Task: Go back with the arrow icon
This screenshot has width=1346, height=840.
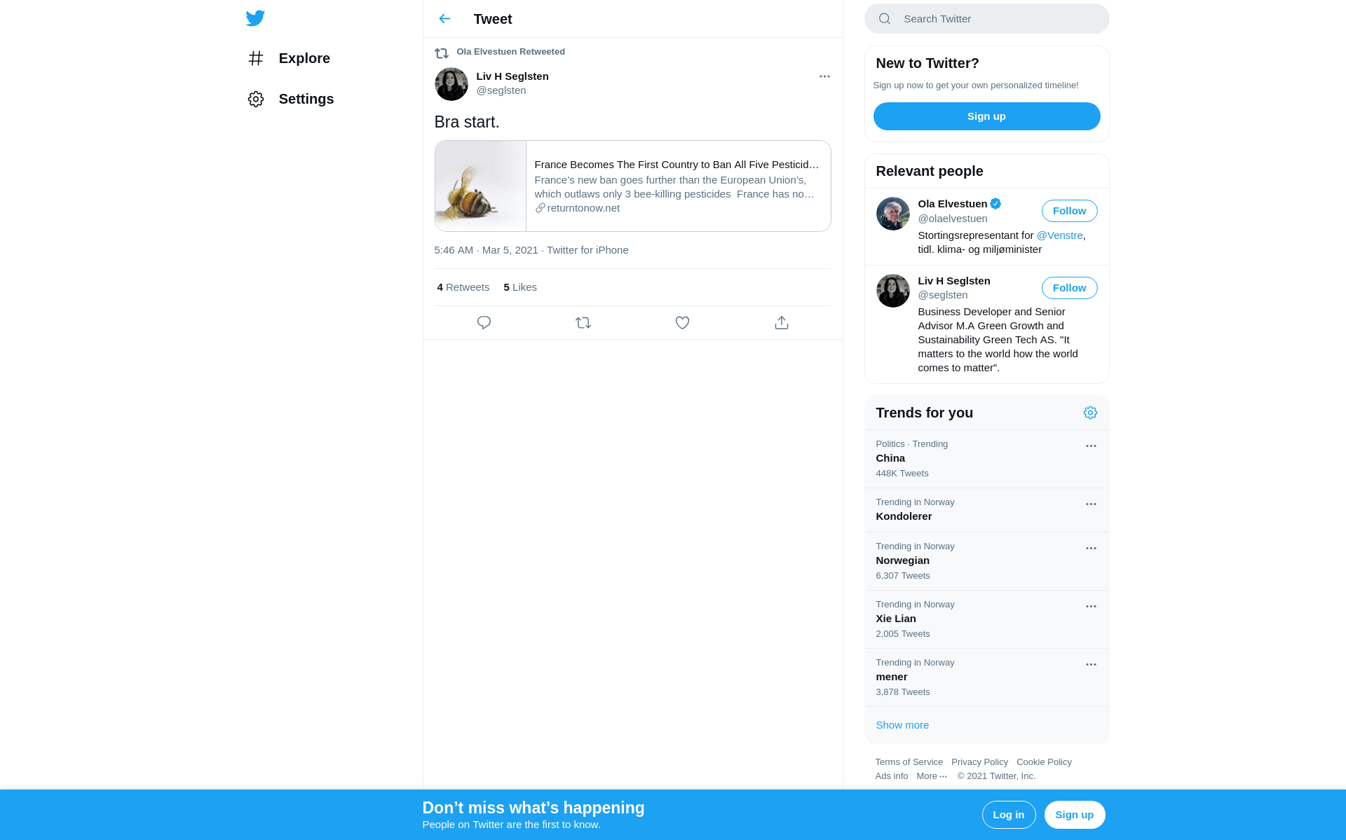Action: 444,19
